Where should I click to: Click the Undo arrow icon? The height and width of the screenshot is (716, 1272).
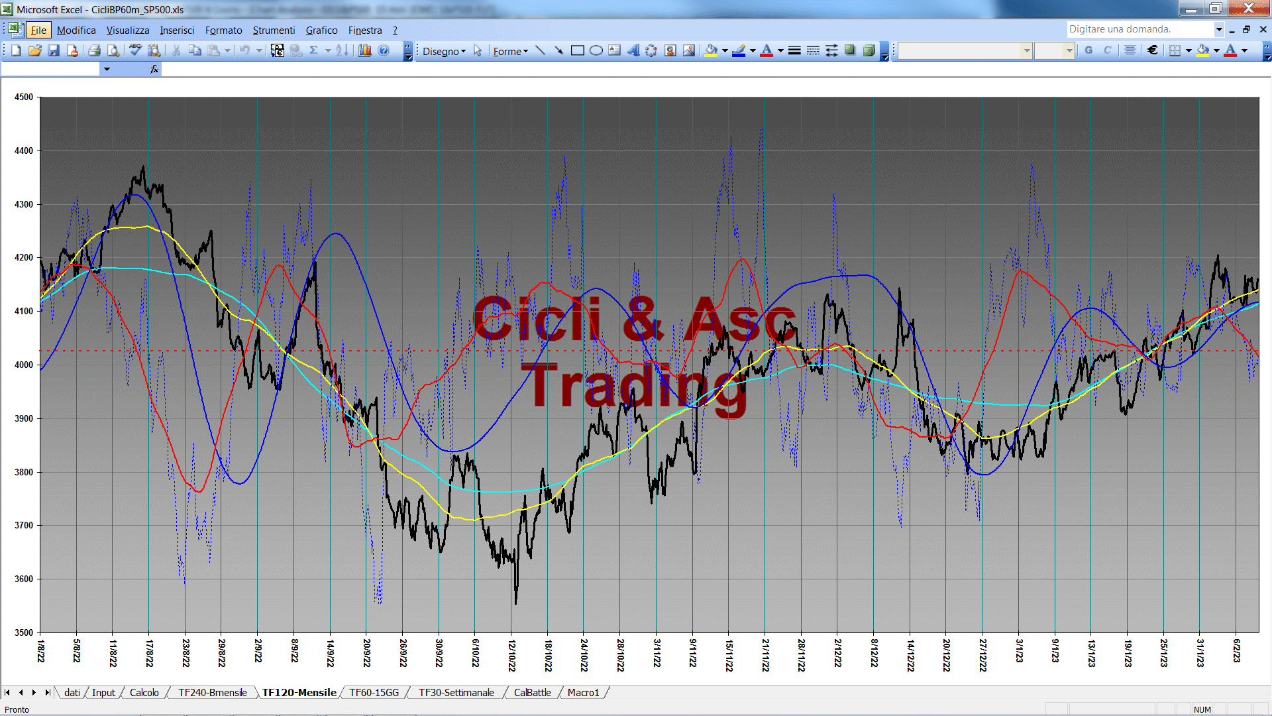[x=244, y=50]
